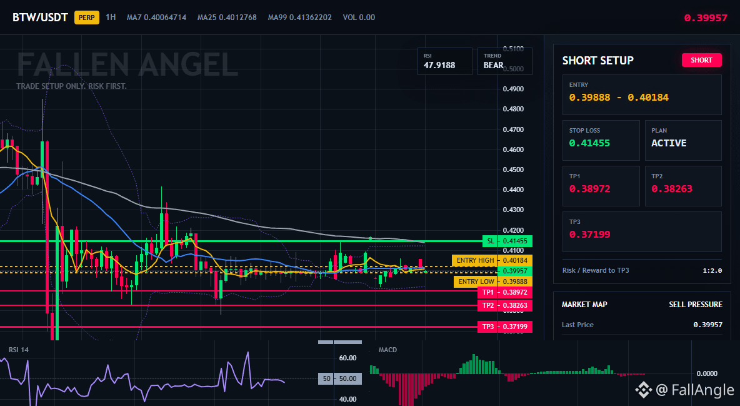Click the MARKET MAP heading
Viewport: 740px width, 406px height.
coord(584,305)
